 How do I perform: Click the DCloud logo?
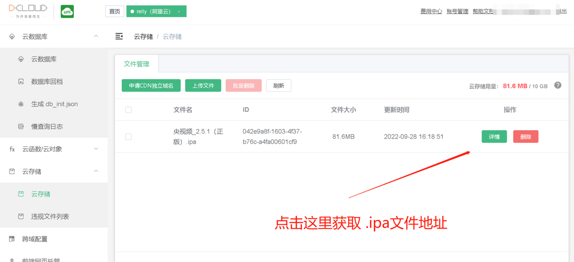tap(28, 11)
